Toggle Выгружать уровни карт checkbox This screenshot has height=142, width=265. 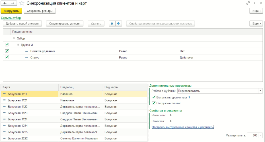pyautogui.click(x=154, y=98)
